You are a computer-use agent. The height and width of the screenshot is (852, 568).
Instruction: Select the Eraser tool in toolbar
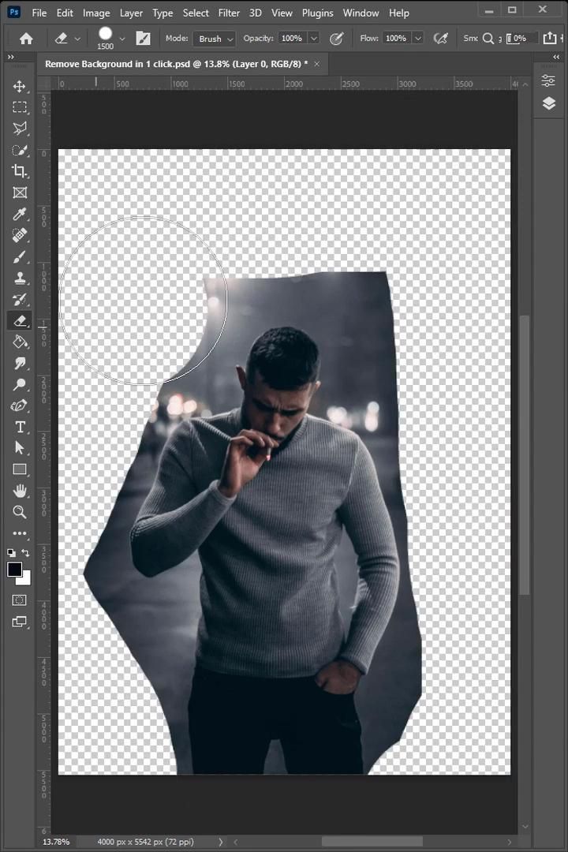pyautogui.click(x=20, y=320)
